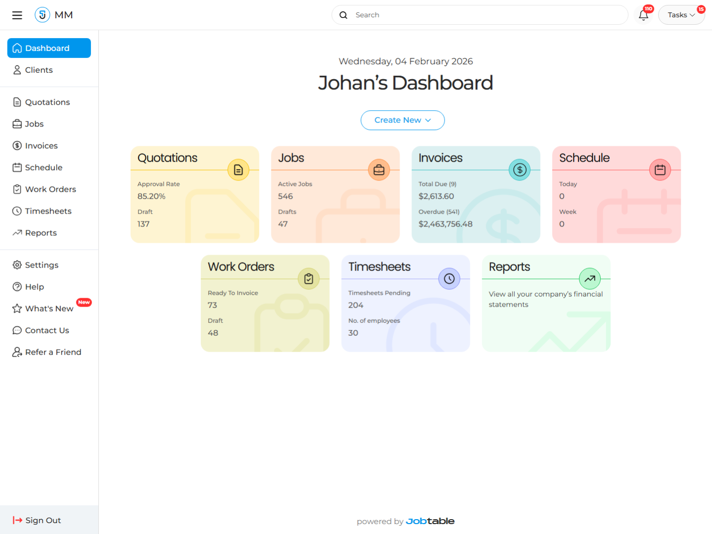This screenshot has height=534, width=712.
Task: Open What's New in the sidebar
Action: pyautogui.click(x=49, y=309)
